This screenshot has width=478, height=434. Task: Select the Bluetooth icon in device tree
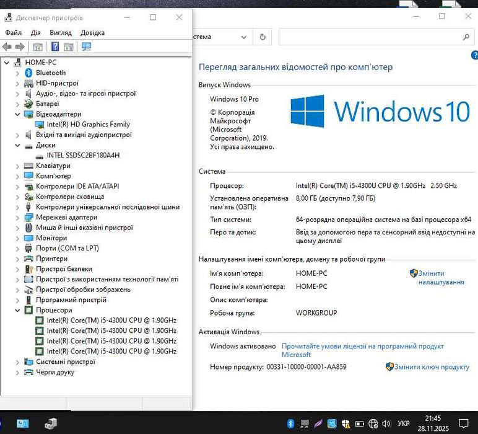pyautogui.click(x=28, y=73)
